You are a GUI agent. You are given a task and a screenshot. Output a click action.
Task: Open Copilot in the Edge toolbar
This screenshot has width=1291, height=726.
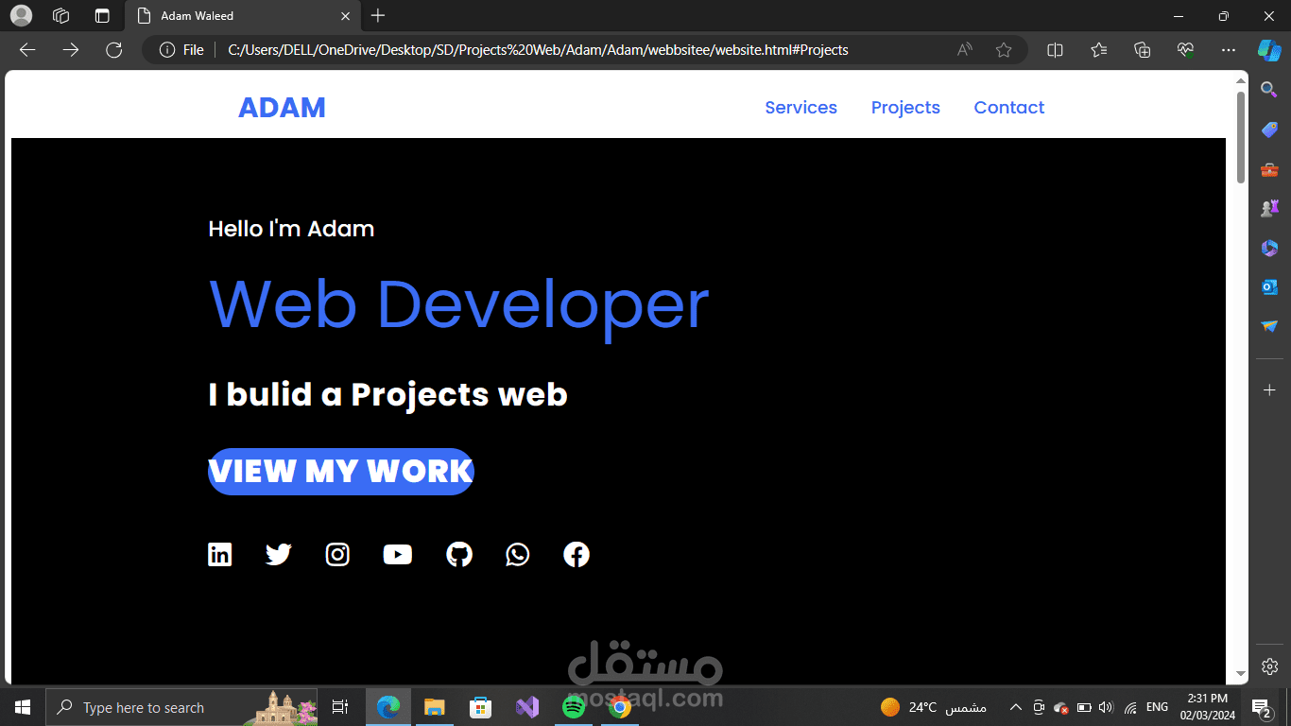(1269, 50)
